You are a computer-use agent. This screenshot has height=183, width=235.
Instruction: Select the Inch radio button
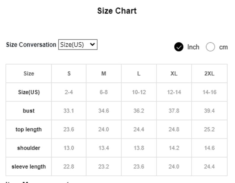[179, 47]
